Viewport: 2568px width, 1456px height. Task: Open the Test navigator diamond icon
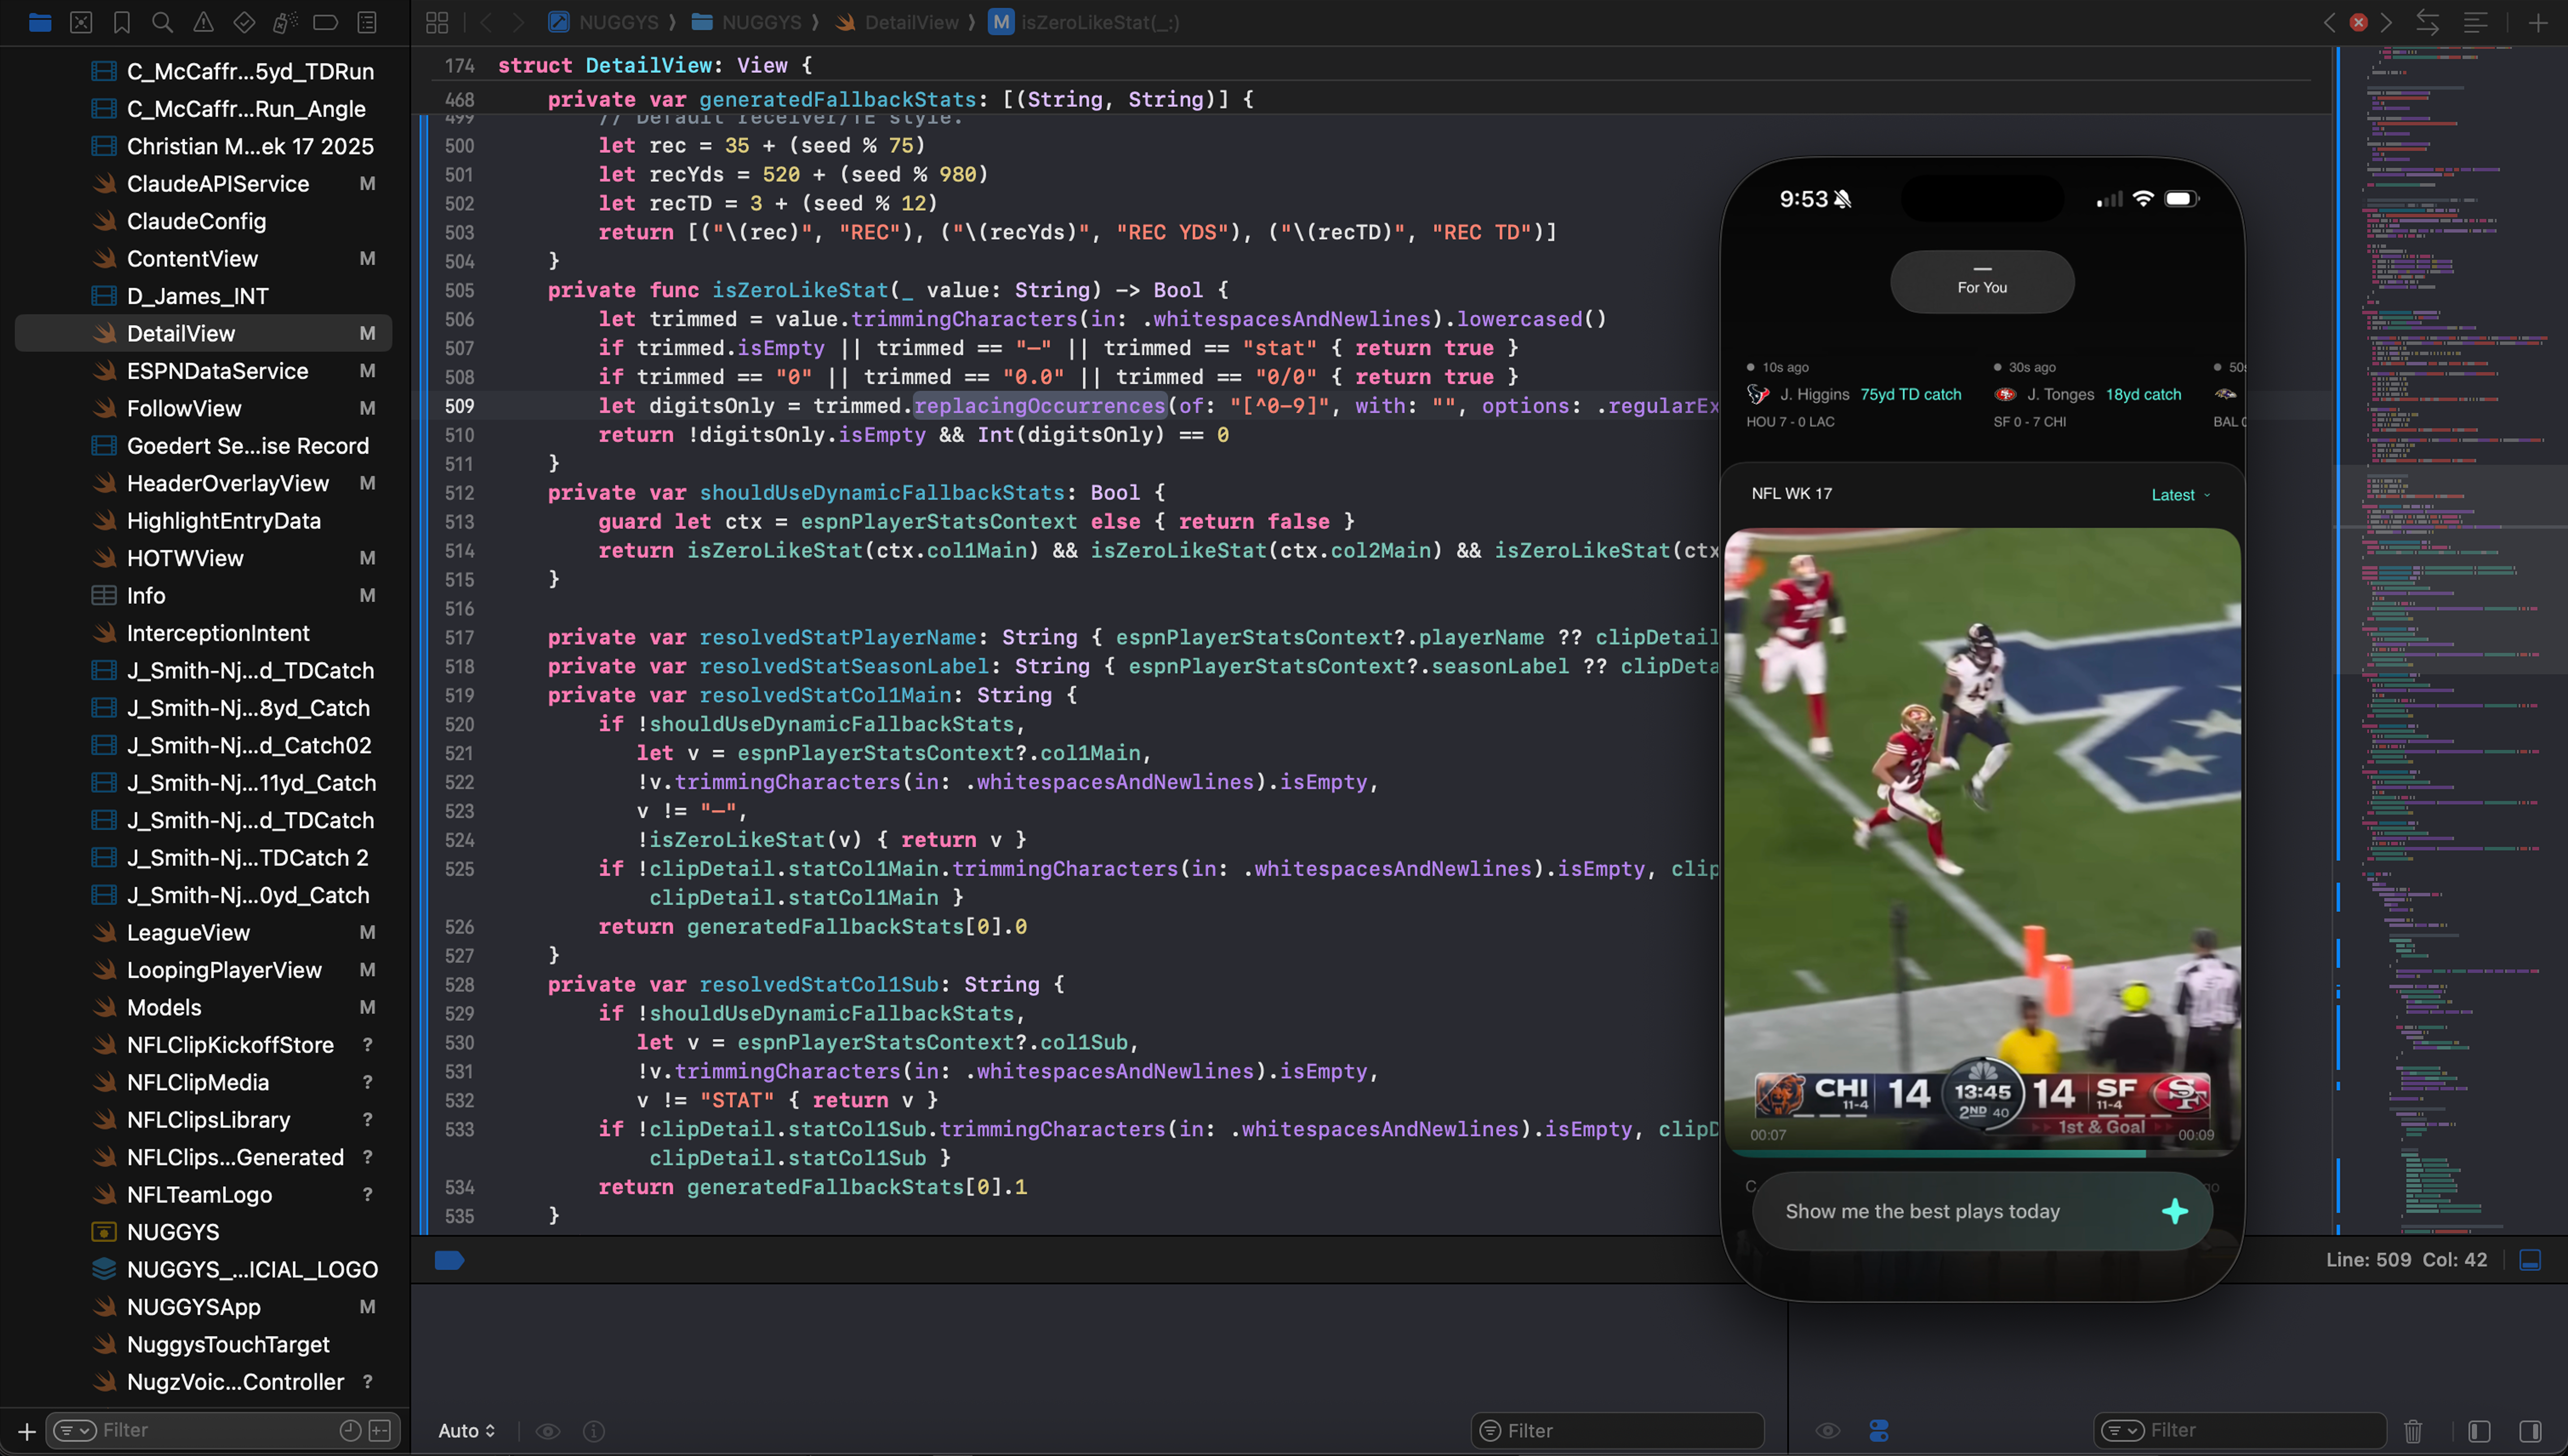tap(244, 22)
